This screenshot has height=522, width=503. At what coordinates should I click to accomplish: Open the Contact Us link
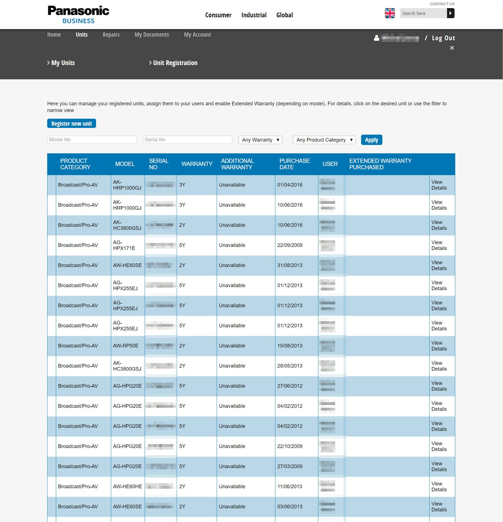tap(442, 4)
